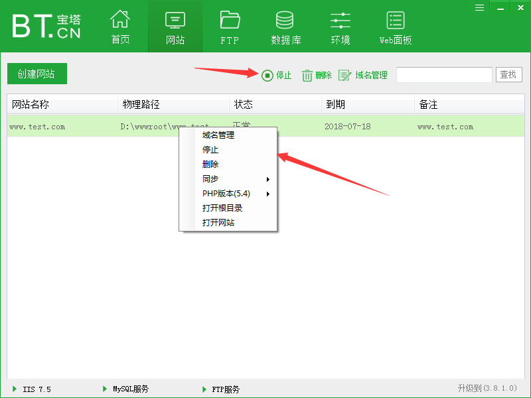Open 域名管理 via its toolbar icon
This screenshot has width=531, height=398.
pos(344,75)
